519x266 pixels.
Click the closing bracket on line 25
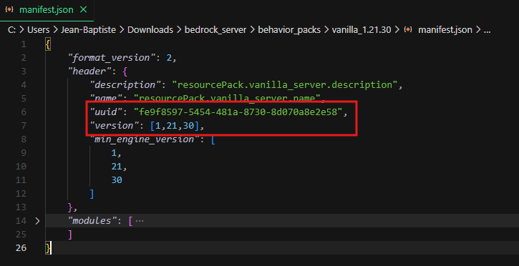[70, 235]
